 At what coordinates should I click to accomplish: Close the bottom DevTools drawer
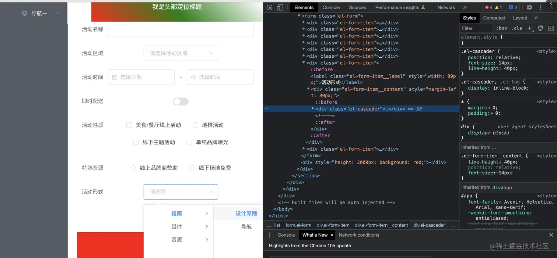pos(551,235)
